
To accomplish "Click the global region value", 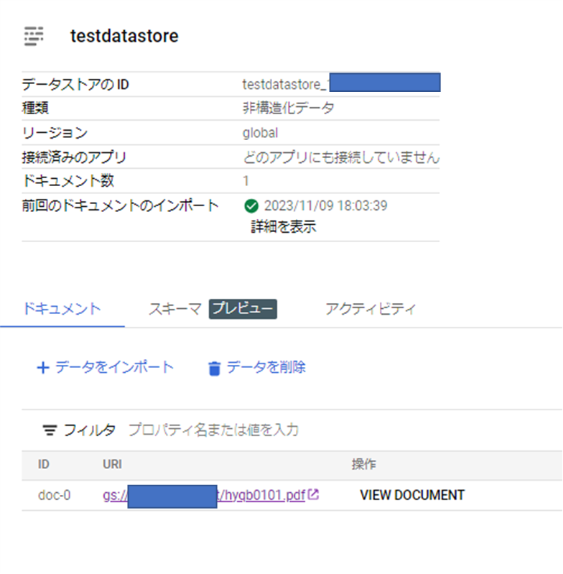I will point(260,132).
